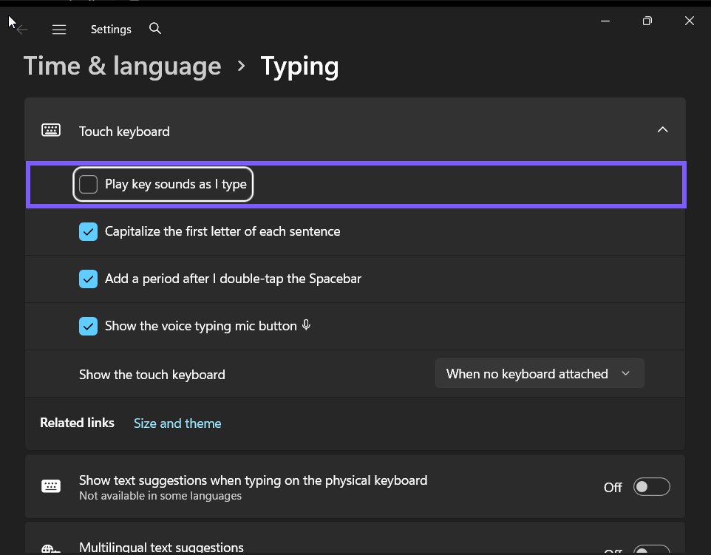Collapse the Touch keyboard section chevron
The height and width of the screenshot is (555, 711).
coord(662,129)
